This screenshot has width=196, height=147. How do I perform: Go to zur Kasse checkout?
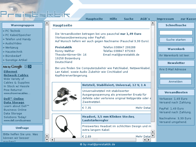coord(188,19)
